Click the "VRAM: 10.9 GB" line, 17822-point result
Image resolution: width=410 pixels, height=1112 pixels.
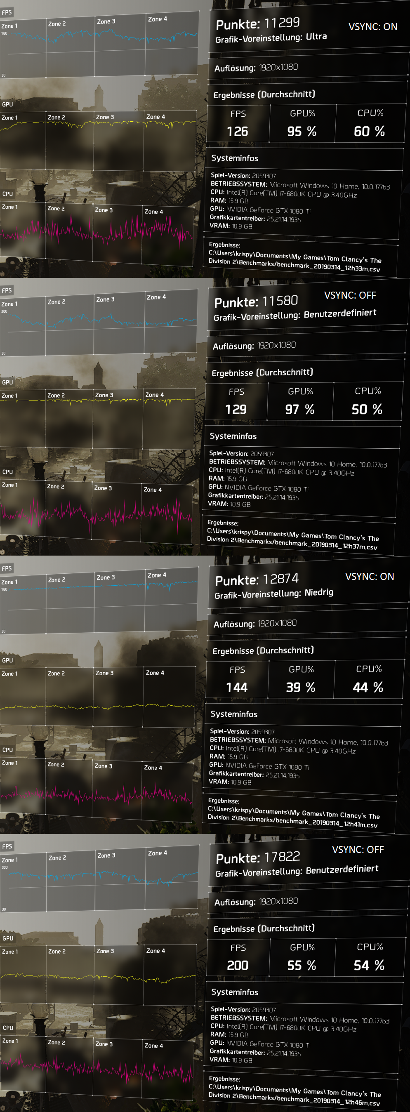pos(231,1060)
